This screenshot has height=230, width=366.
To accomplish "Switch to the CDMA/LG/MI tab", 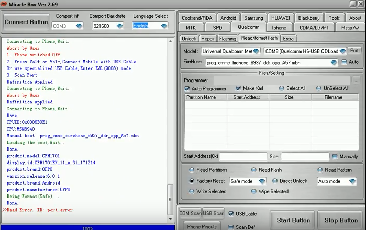I will pos(314,28).
